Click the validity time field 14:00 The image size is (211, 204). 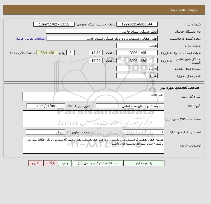coord(96,61)
